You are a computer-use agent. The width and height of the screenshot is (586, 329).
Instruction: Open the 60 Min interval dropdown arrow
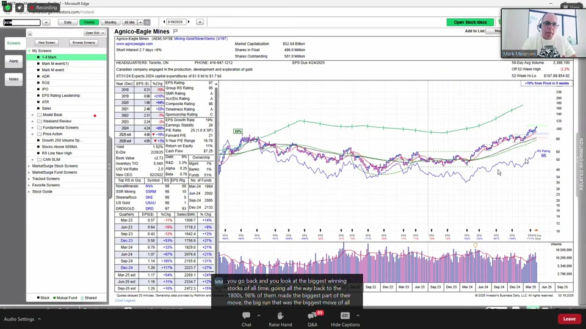pyautogui.click(x=140, y=23)
